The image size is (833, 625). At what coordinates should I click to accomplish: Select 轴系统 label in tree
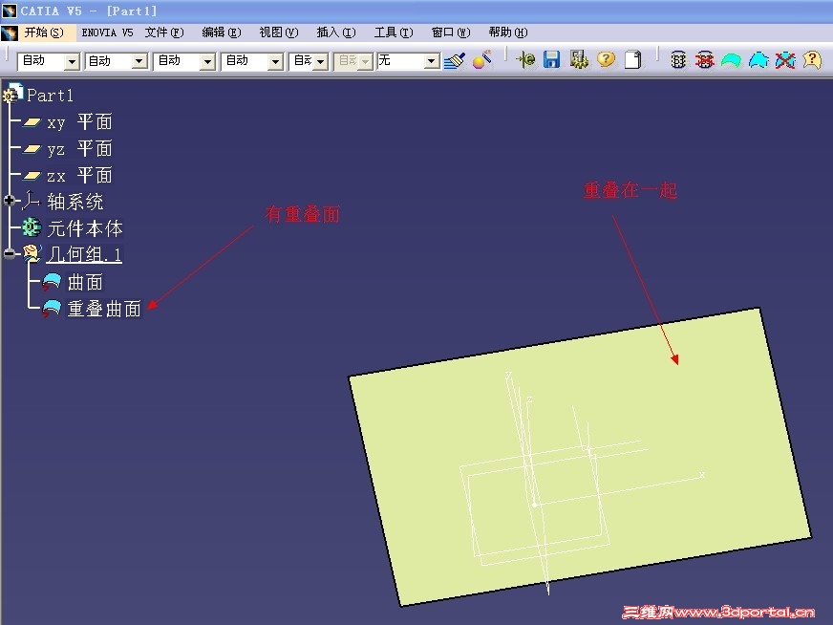point(75,202)
